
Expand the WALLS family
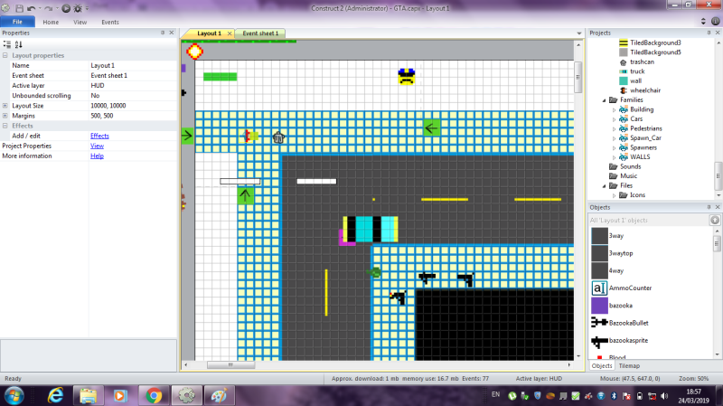pos(615,157)
